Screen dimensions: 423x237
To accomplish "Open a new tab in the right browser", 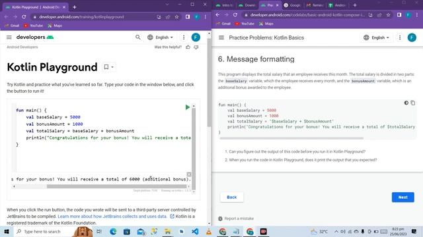I will pyautogui.click(x=355, y=5).
